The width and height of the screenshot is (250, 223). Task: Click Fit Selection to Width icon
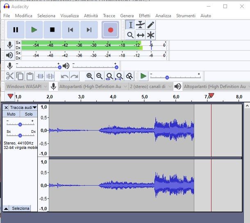click(x=109, y=76)
